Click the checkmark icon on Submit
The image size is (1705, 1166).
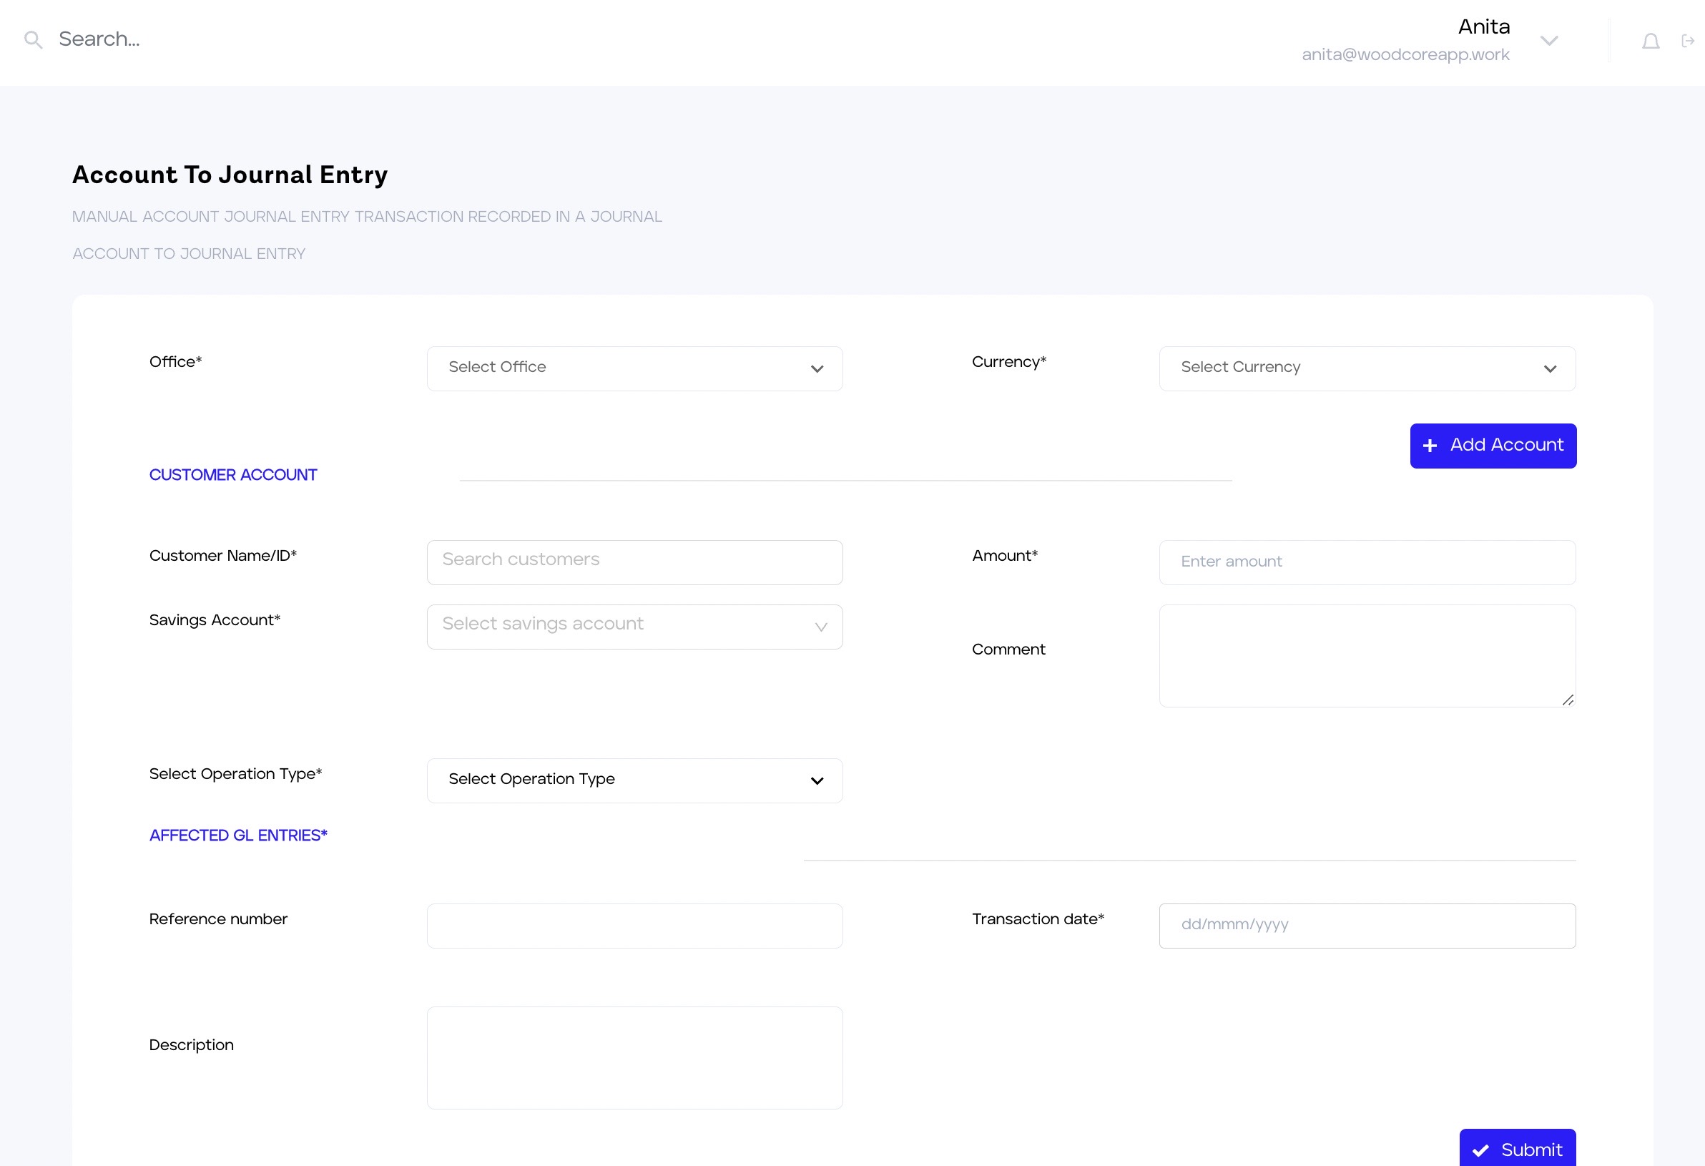1480,1150
